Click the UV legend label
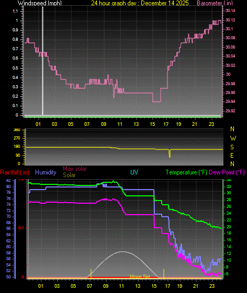The width and height of the screenshot is (247, 293). coord(134,172)
